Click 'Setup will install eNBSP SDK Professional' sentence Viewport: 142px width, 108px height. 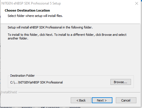coord(50,27)
